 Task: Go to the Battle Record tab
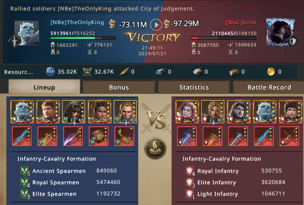269,87
